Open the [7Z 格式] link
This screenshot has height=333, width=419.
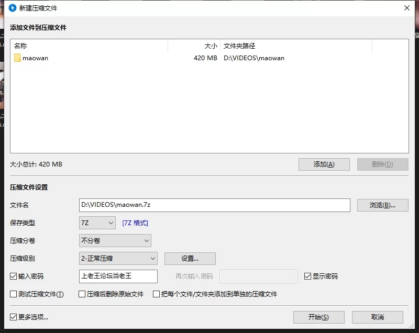pos(135,223)
